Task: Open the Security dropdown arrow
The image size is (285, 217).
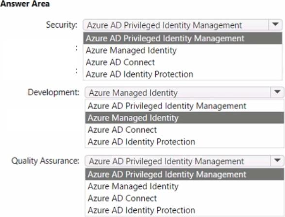Action: [275, 25]
